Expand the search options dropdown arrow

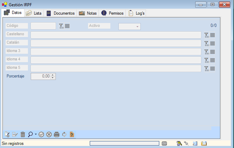point(36,134)
